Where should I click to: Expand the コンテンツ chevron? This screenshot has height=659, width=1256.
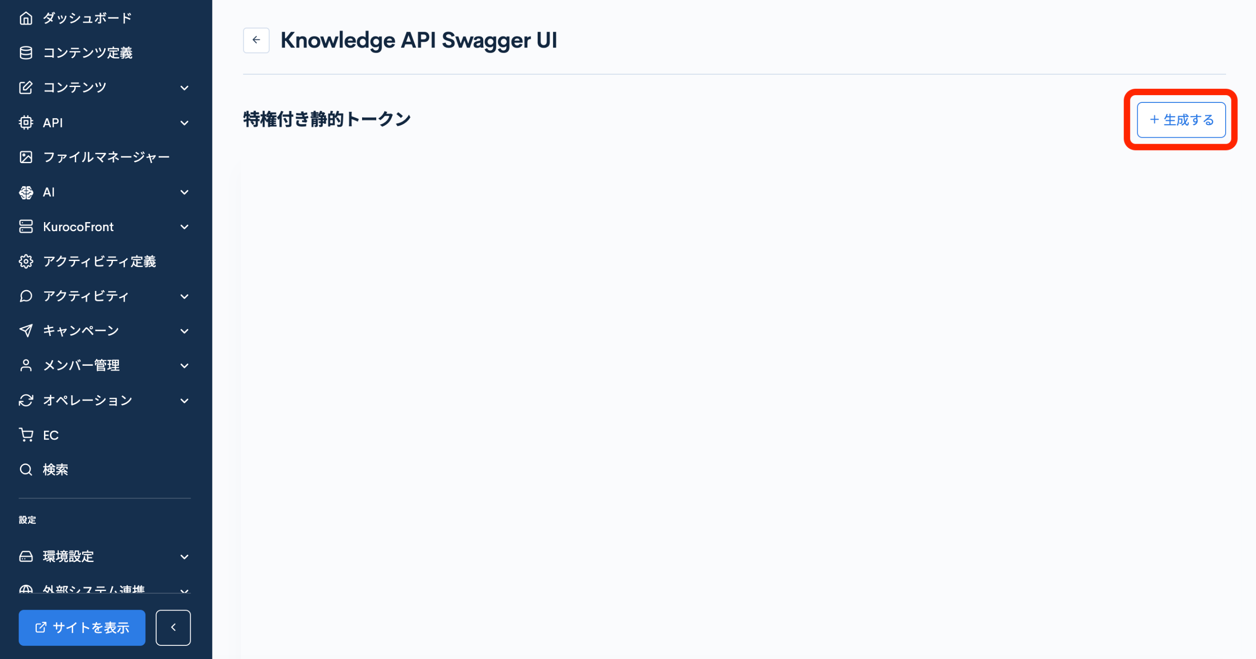pos(184,87)
